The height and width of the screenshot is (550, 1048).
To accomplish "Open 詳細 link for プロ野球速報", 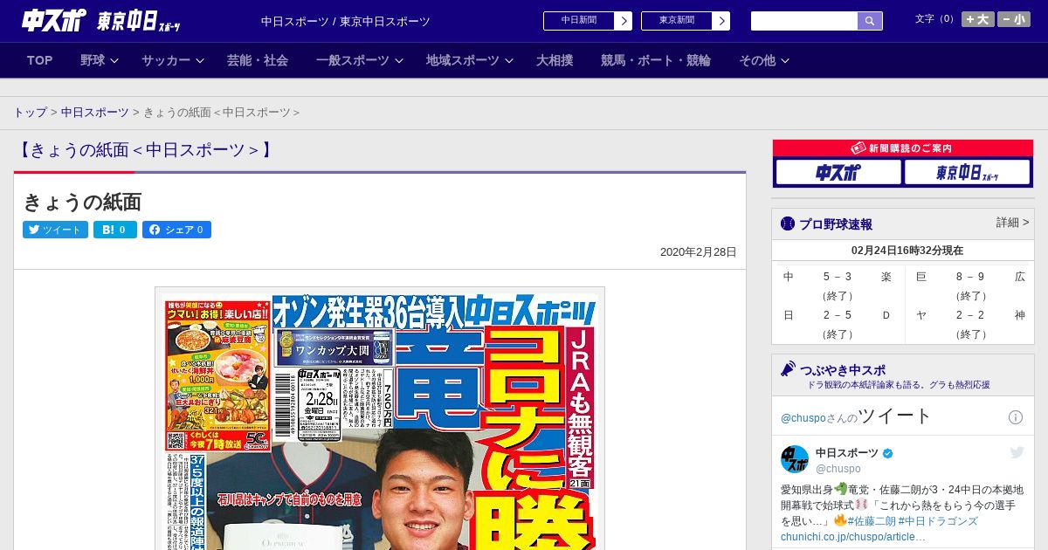I will point(1012,223).
